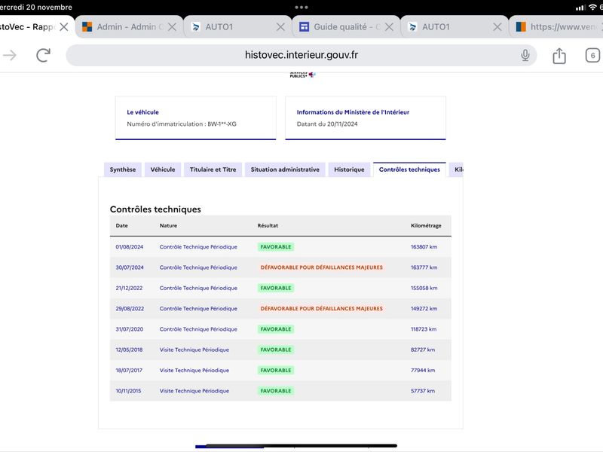Image resolution: width=603 pixels, height=452 pixels.
Task: Click the 155058 km value
Action: coord(424,288)
